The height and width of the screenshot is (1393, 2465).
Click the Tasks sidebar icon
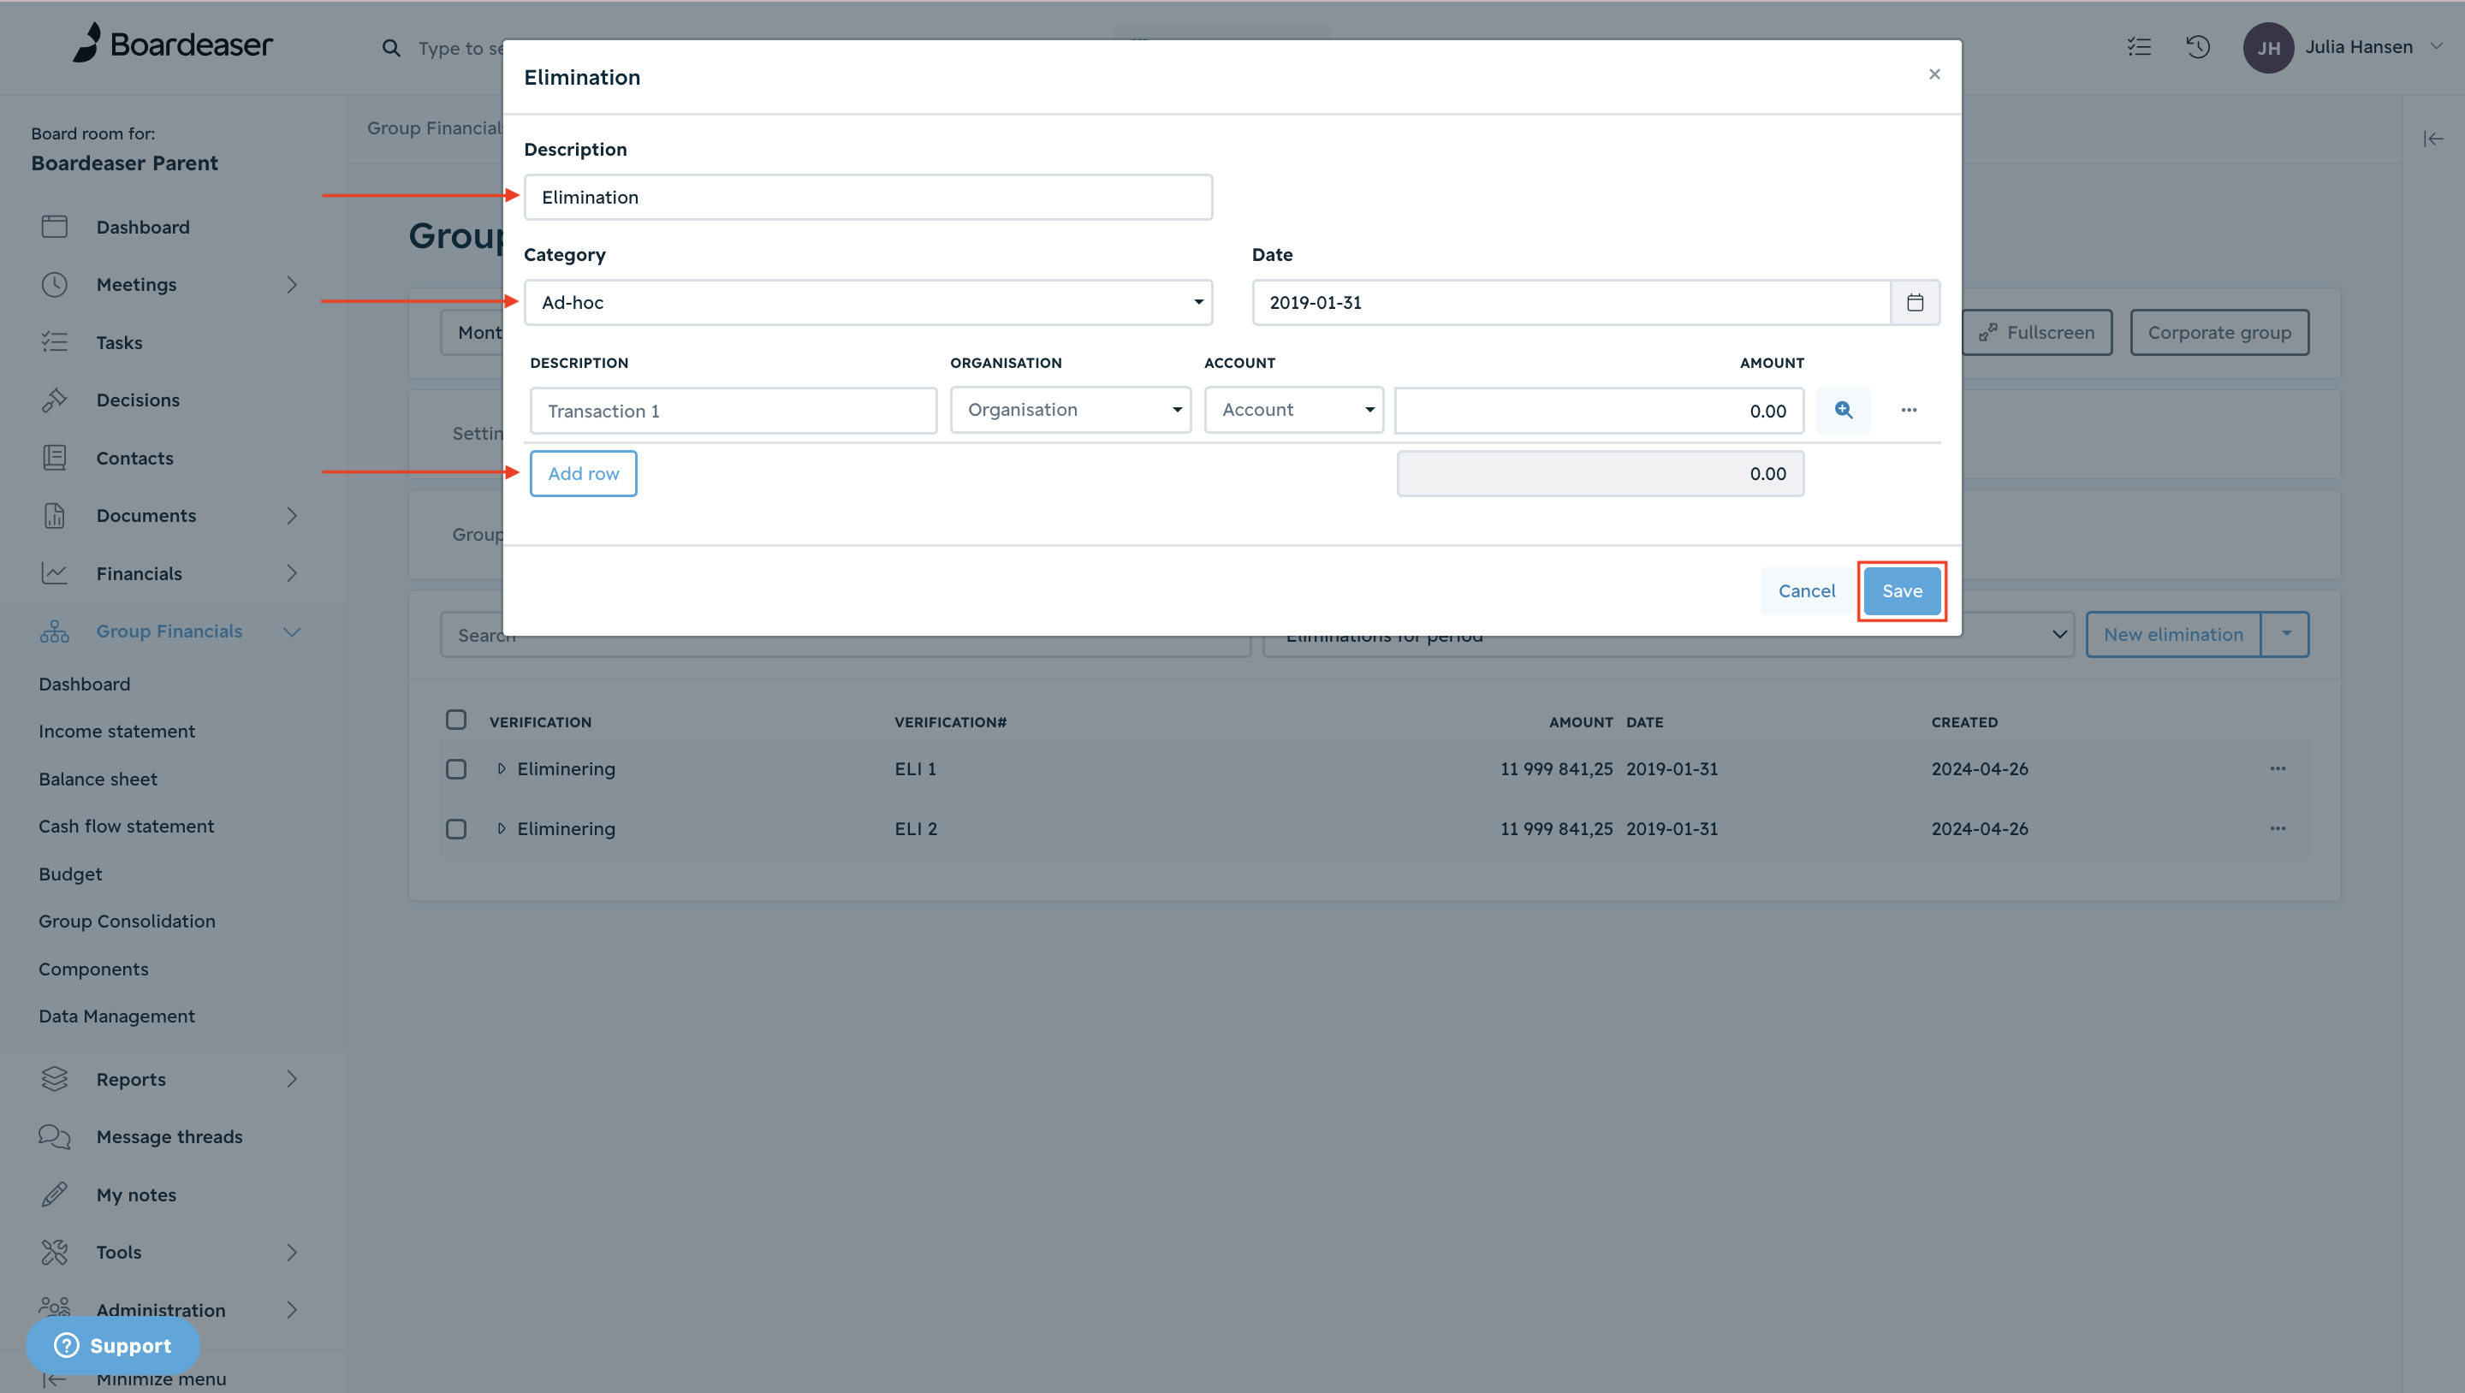point(55,341)
